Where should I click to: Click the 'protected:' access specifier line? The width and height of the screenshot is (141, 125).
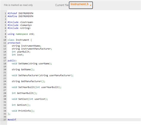[x=14, y=43]
